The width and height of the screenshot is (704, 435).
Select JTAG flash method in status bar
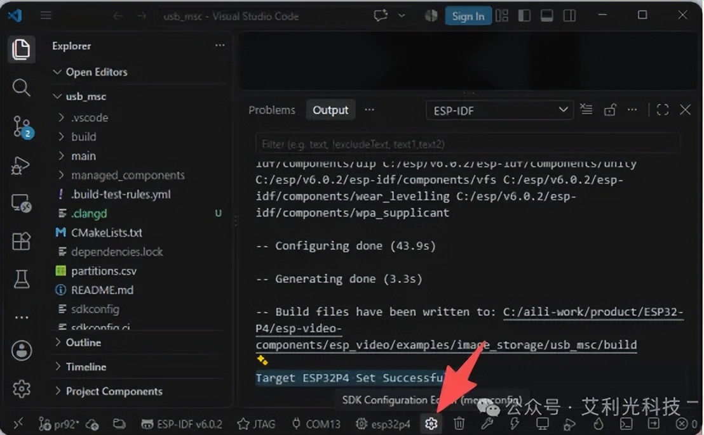256,424
